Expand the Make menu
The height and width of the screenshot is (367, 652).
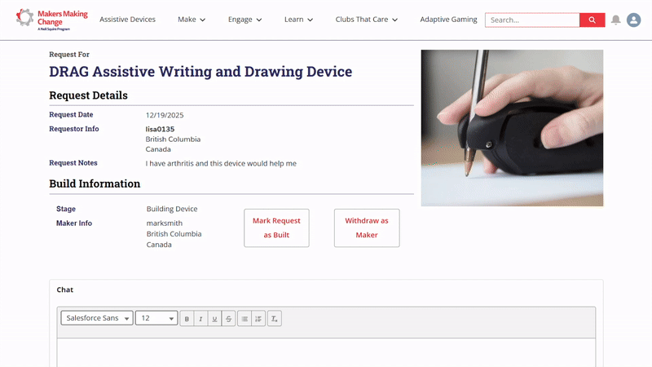click(192, 20)
